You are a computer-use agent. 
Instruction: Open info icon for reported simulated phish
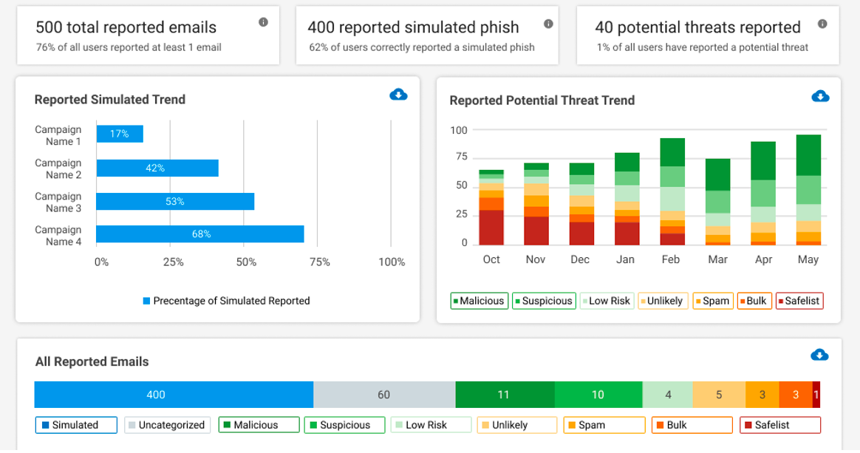point(548,24)
